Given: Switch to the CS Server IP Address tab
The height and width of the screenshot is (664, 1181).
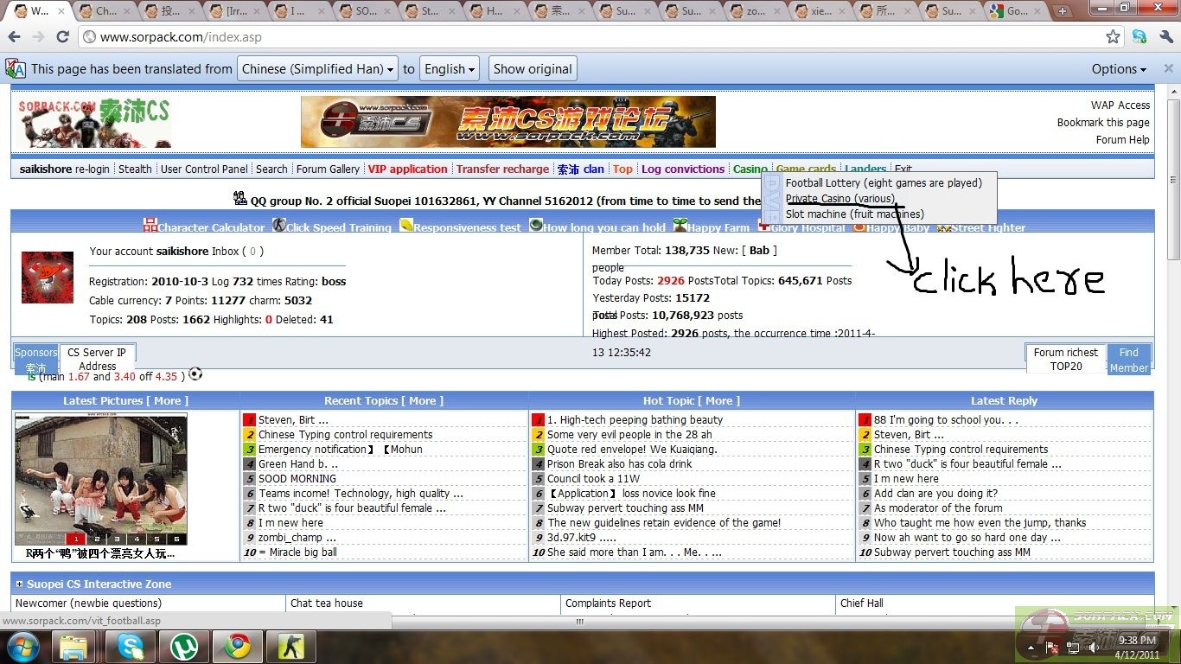Looking at the screenshot, I should pos(97,359).
